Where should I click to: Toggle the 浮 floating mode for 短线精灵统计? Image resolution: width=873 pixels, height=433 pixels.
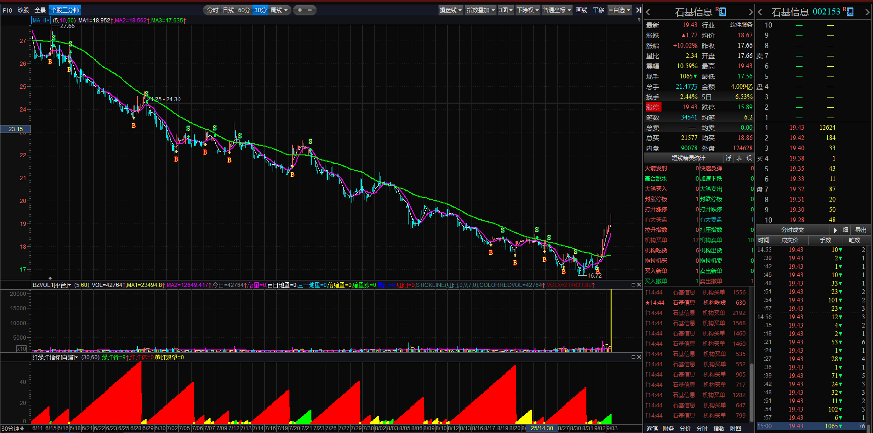[729, 158]
